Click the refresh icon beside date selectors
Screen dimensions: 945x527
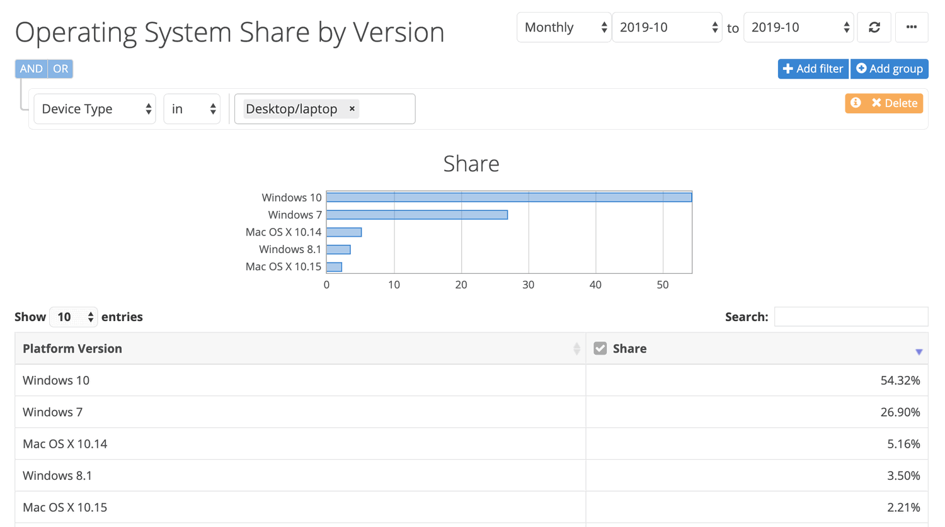tap(874, 27)
